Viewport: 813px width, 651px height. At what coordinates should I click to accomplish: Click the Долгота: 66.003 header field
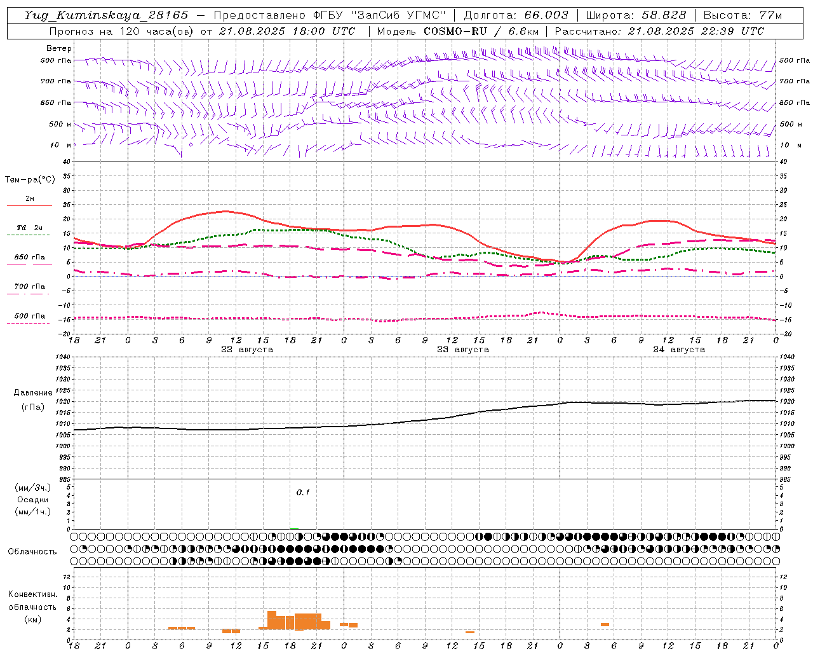pyautogui.click(x=516, y=15)
